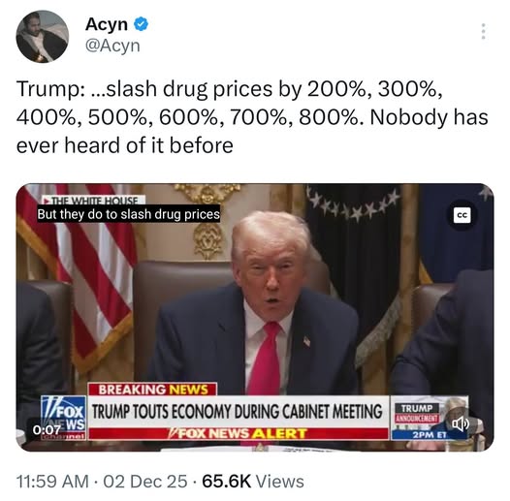
Task: Play the Trump cabinet meeting video
Action: pos(255,317)
